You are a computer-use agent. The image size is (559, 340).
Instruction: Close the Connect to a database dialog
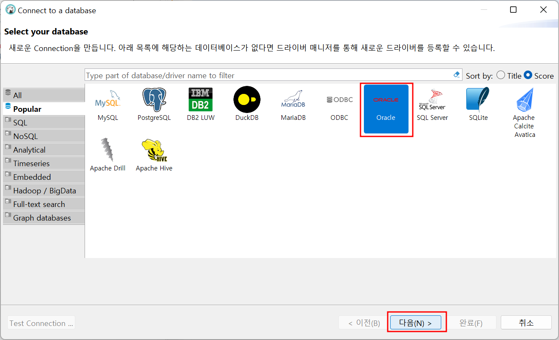coord(543,10)
